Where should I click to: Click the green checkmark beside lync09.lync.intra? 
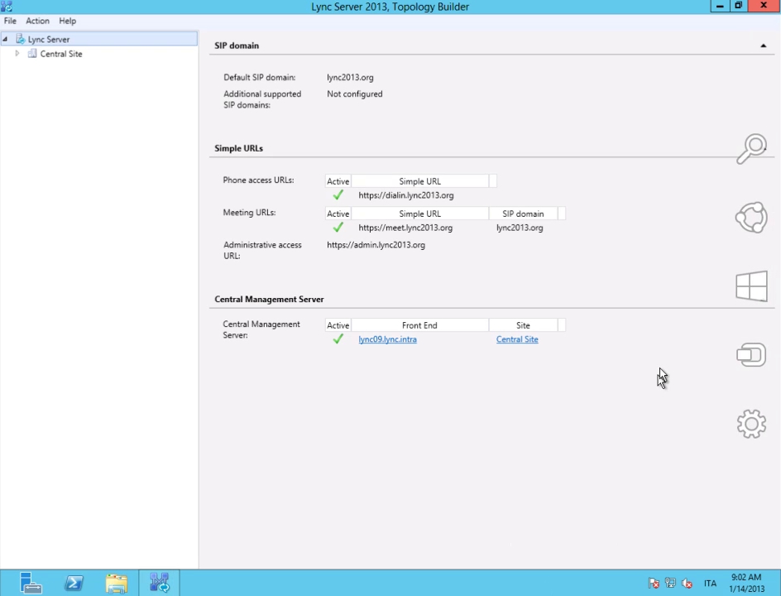(x=338, y=339)
